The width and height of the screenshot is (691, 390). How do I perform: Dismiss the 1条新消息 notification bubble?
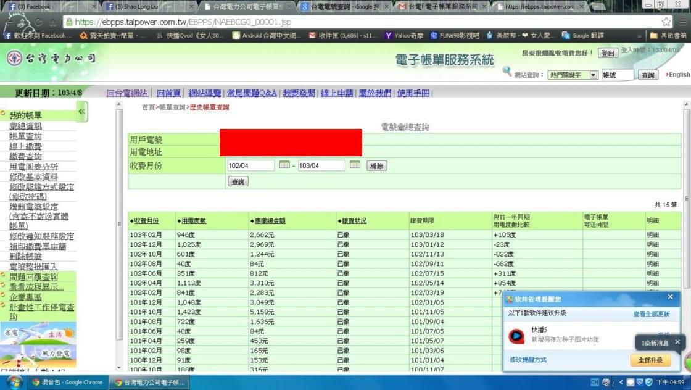point(677,342)
